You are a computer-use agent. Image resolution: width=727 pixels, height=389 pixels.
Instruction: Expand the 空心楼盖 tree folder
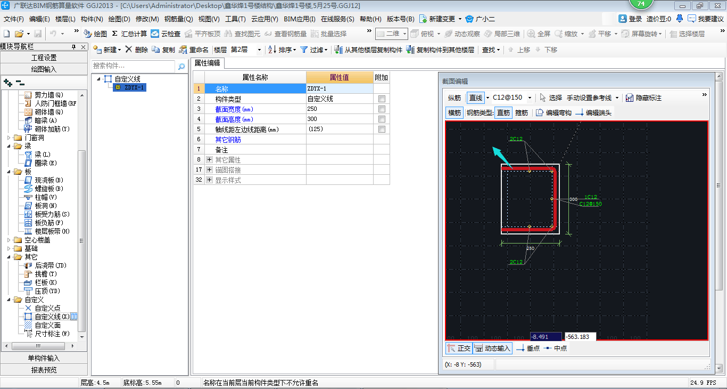tap(9, 240)
